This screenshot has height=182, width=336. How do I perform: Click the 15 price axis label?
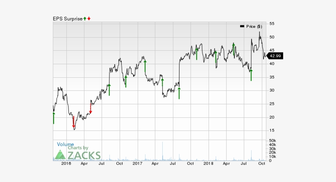click(x=272, y=130)
